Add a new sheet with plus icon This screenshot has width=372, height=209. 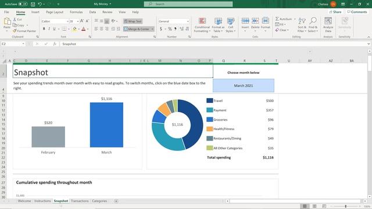[x=116, y=201]
